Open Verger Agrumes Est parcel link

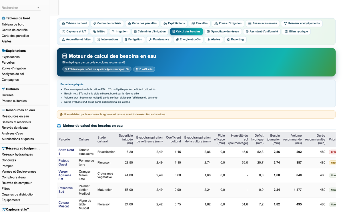pyautogui.click(x=65, y=175)
